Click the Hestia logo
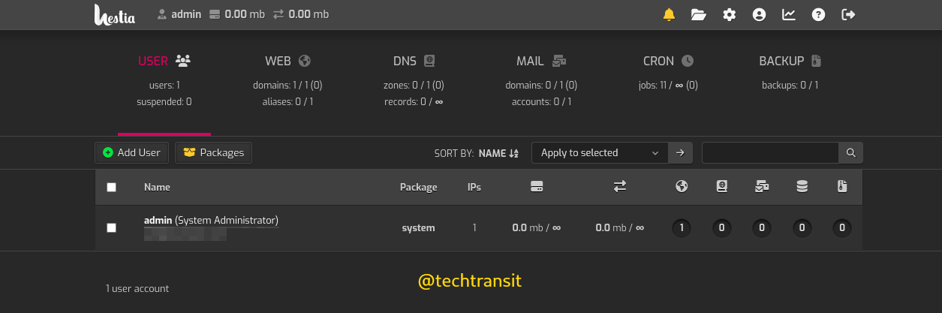The height and width of the screenshot is (313, 942). (x=115, y=14)
